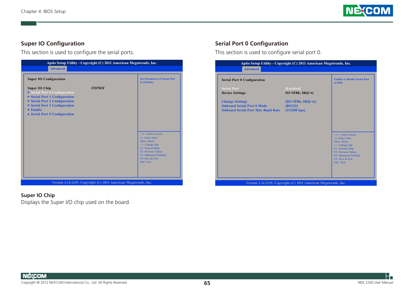Select Advanced tab in Super IO Configuration screen
The image size is (414, 291).
[x=57, y=69]
